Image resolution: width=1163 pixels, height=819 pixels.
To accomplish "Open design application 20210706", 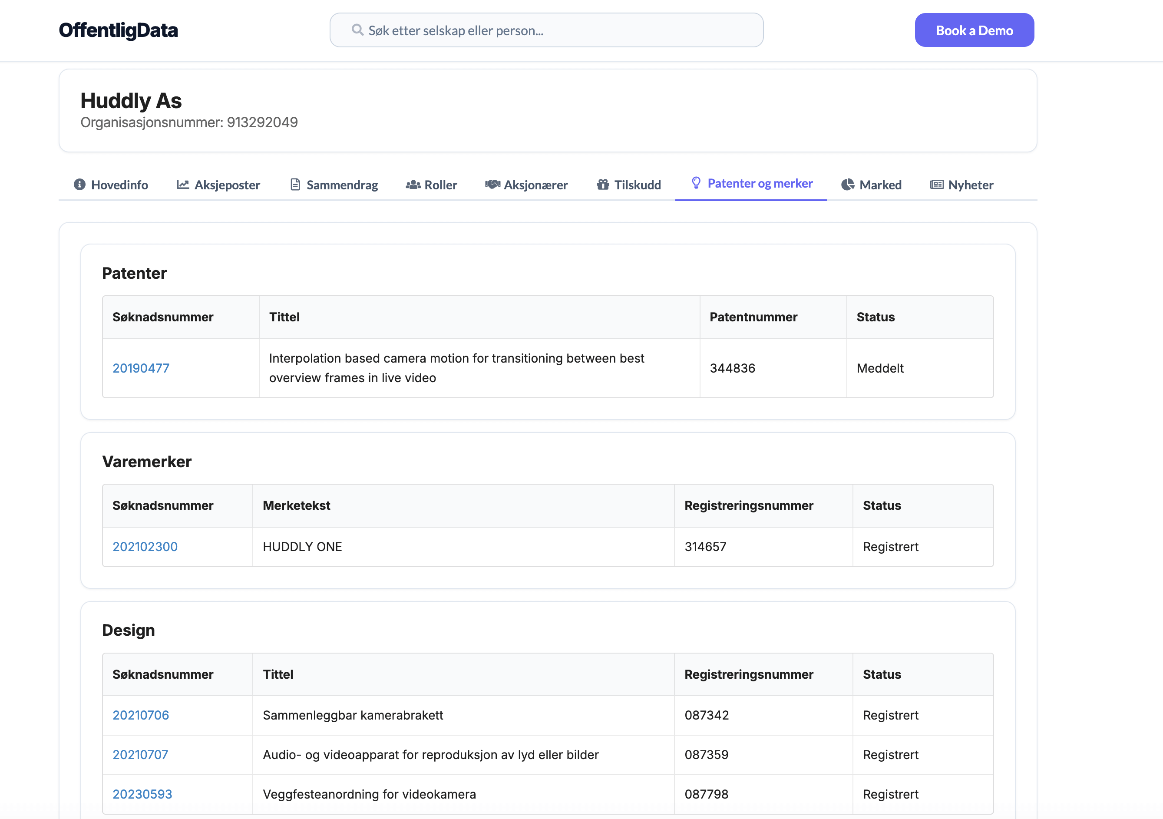I will tap(141, 715).
